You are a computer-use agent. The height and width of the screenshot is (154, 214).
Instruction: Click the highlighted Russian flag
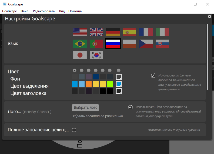click(113, 44)
